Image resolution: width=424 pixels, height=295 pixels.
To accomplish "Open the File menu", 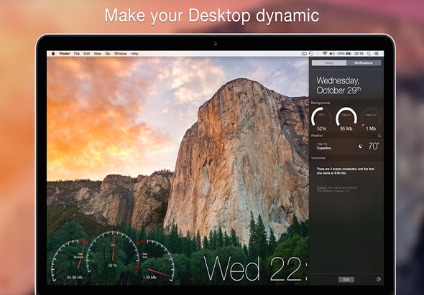I will point(77,54).
